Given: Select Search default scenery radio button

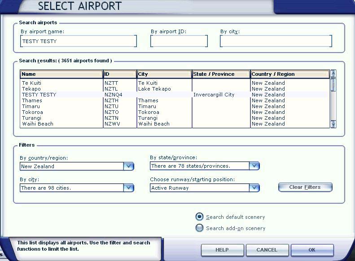Looking at the screenshot, I should pos(200,217).
